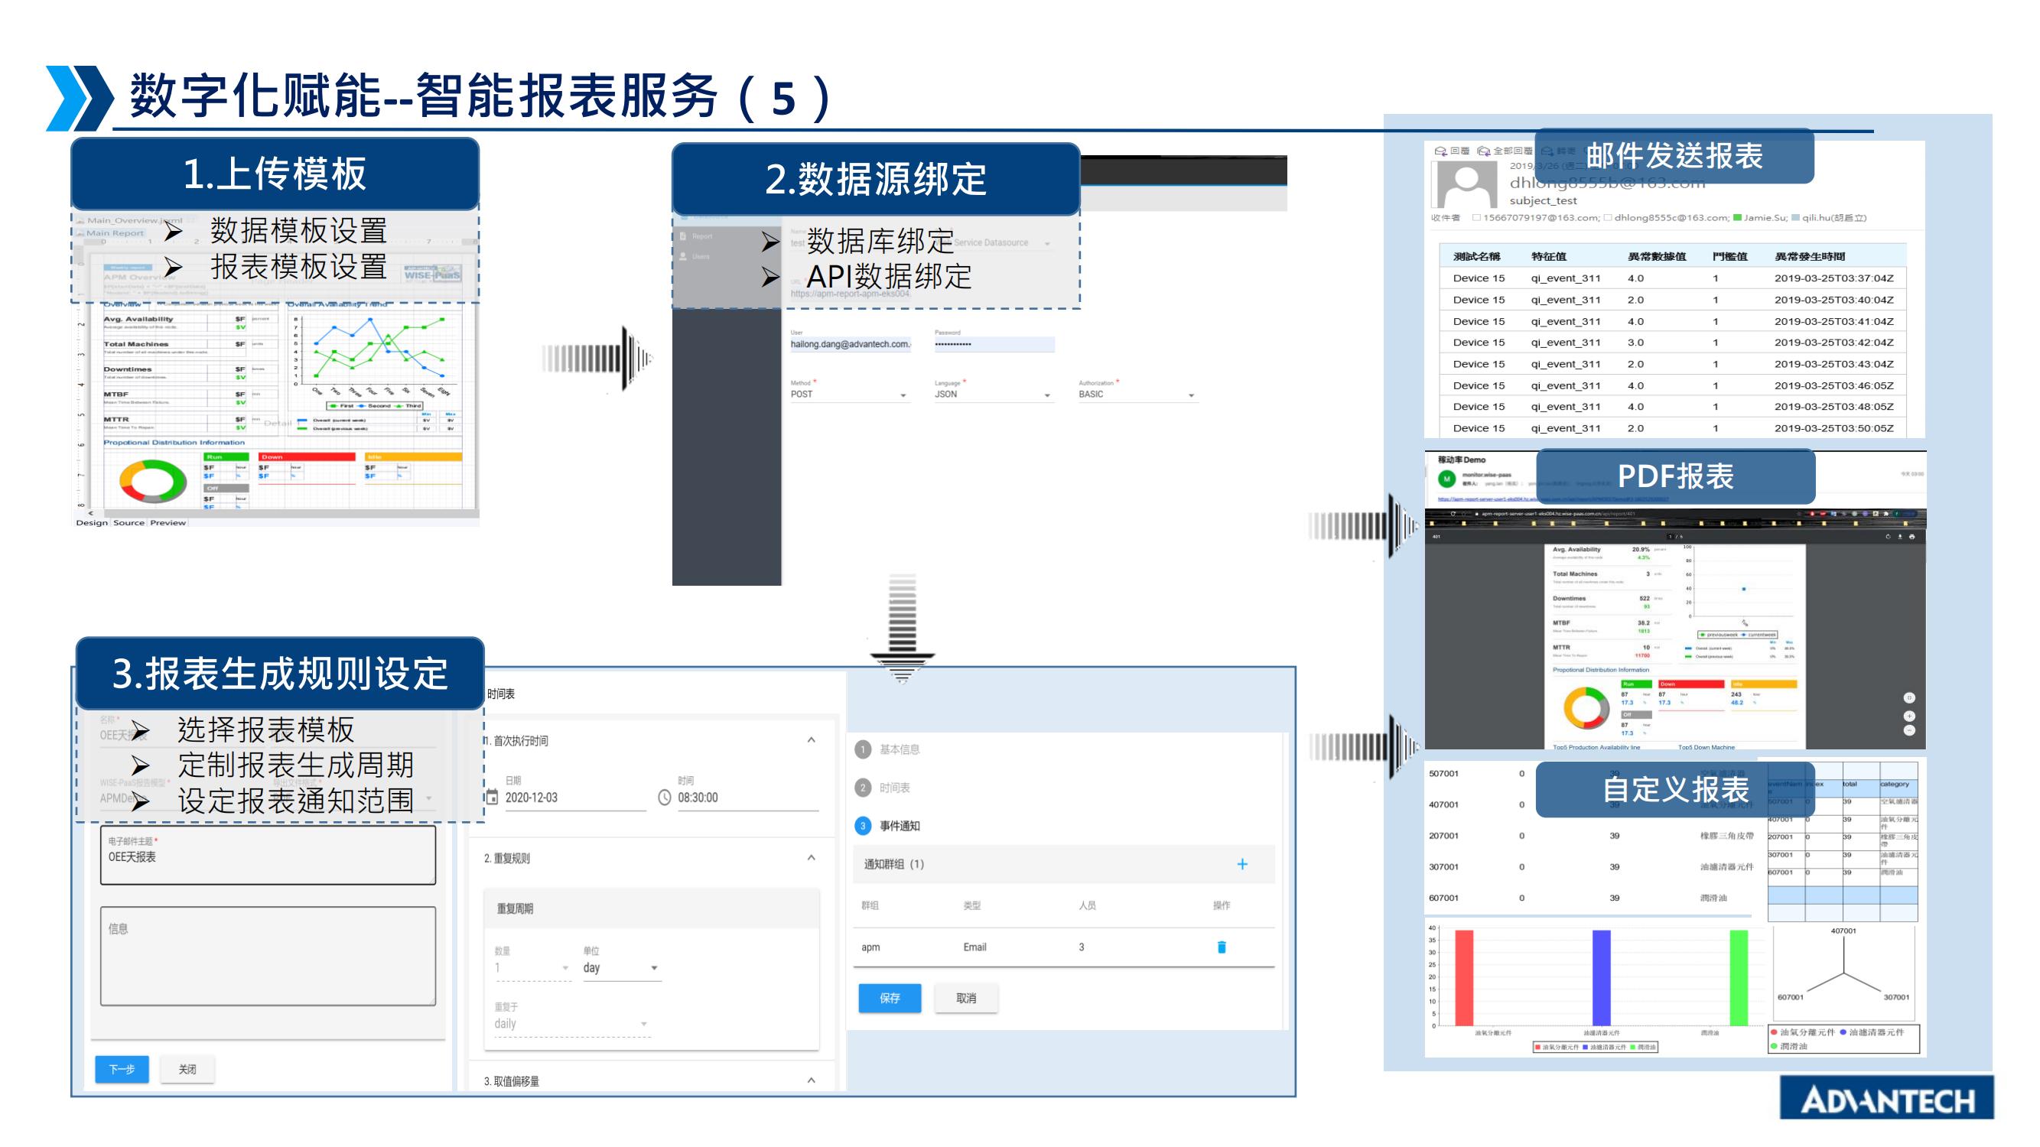Click step 1 circle for 基本信息

[864, 749]
